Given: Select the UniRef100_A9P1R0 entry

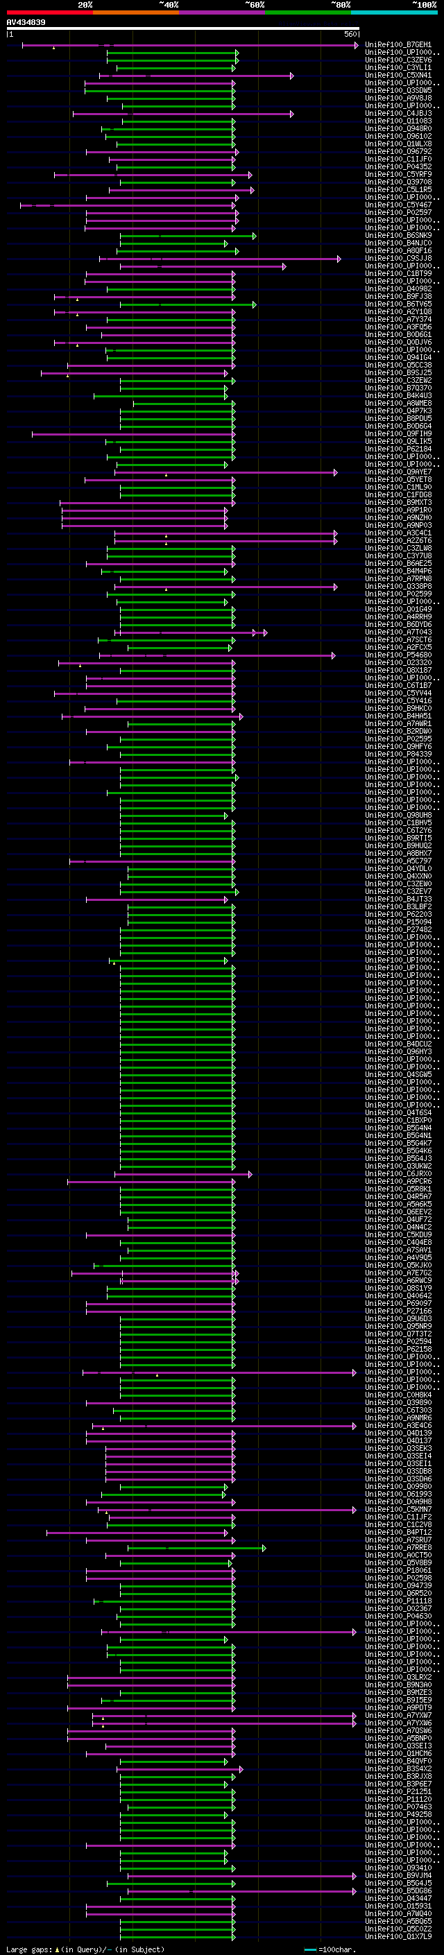Looking at the screenshot, I should tap(398, 510).
